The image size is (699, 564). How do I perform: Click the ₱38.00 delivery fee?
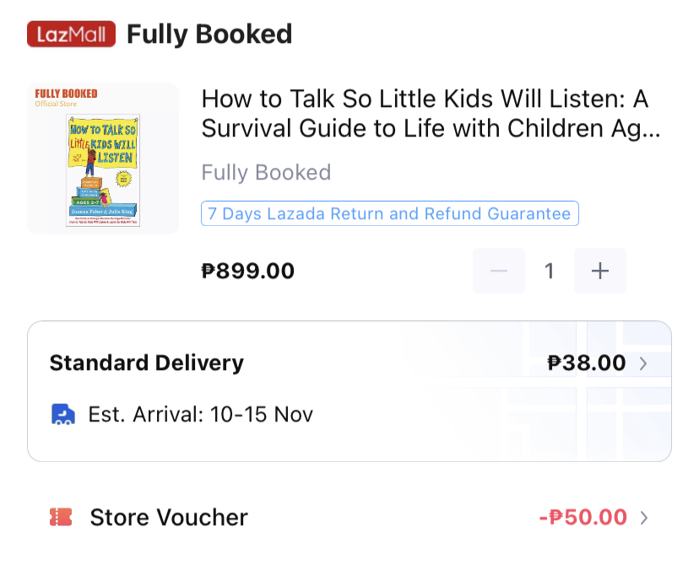(x=587, y=363)
